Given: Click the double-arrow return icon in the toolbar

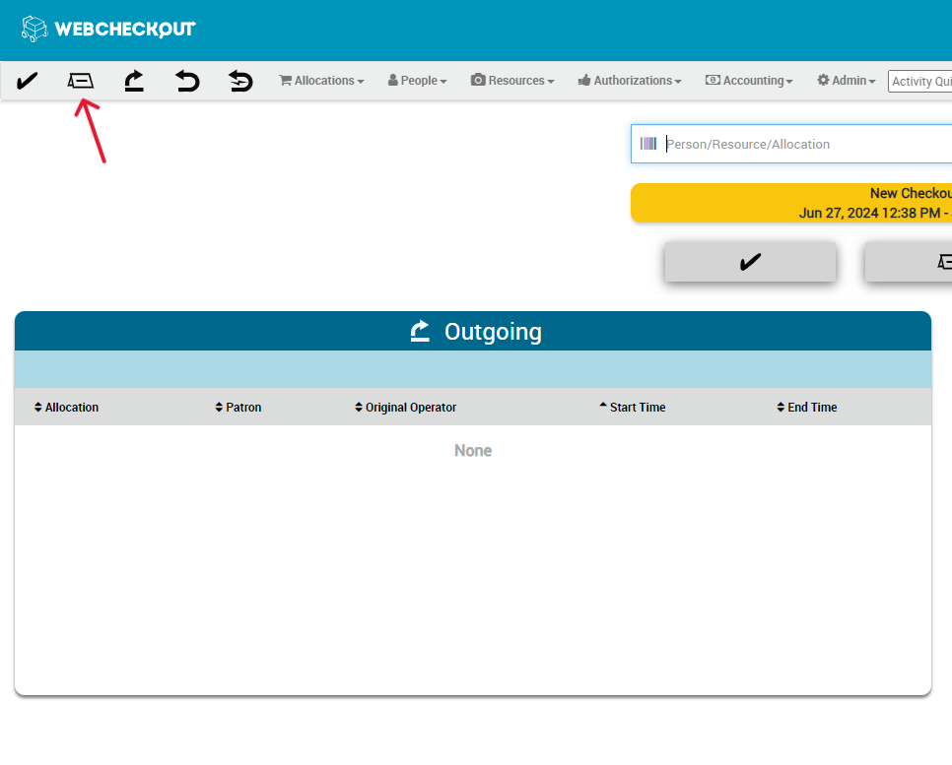Looking at the screenshot, I should click(240, 81).
